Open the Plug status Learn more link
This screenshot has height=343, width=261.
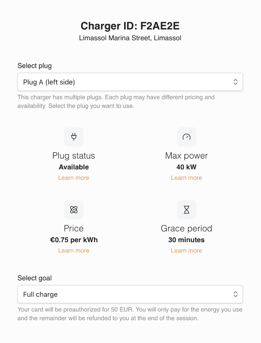[x=74, y=178]
